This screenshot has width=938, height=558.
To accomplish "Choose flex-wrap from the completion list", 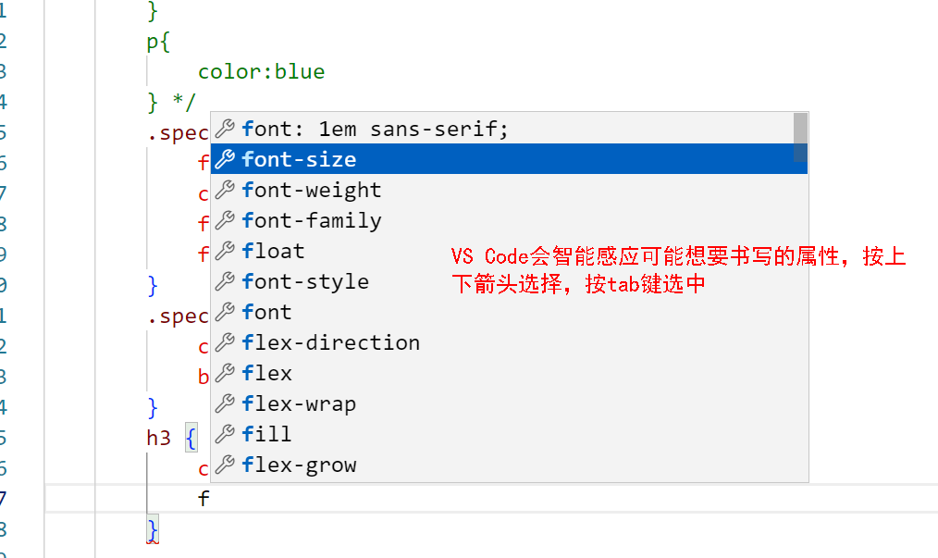I will pos(296,403).
